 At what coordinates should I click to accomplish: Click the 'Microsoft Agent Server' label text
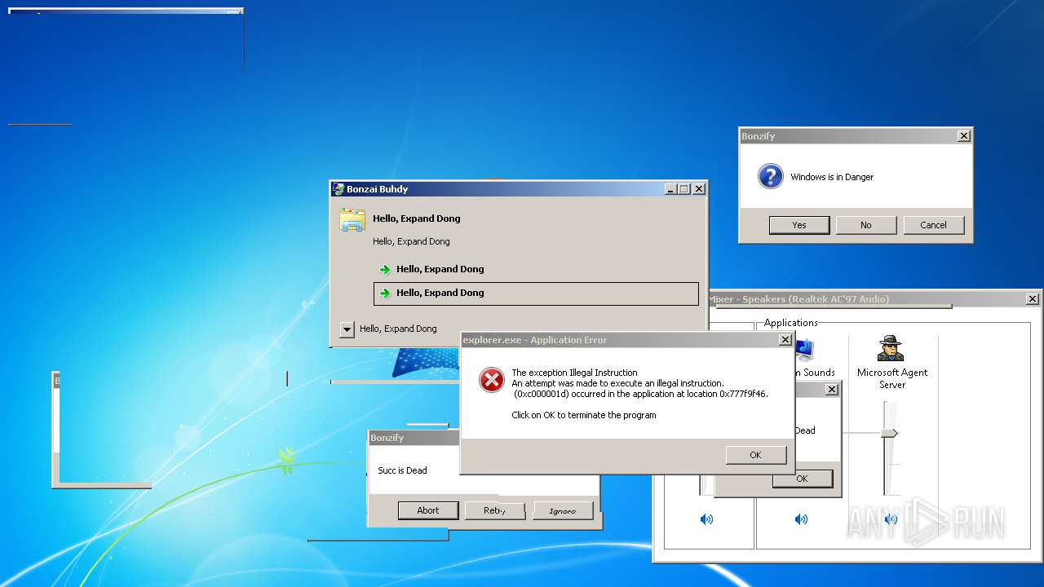point(892,378)
